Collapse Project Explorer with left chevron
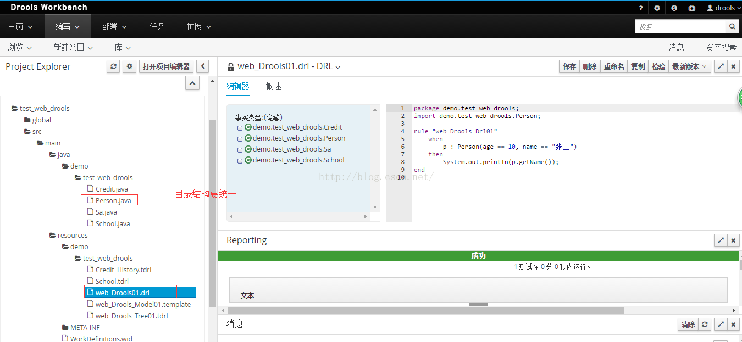The height and width of the screenshot is (342, 742). 202,66
